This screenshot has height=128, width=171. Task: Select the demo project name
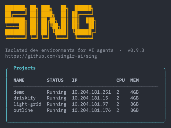click(19, 92)
